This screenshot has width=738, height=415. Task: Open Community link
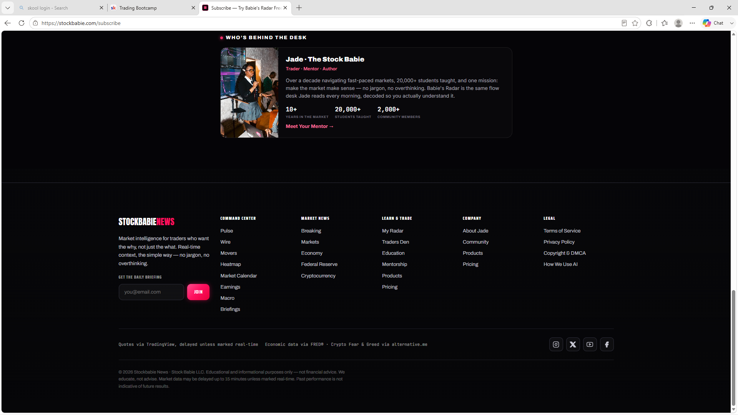tap(475, 242)
